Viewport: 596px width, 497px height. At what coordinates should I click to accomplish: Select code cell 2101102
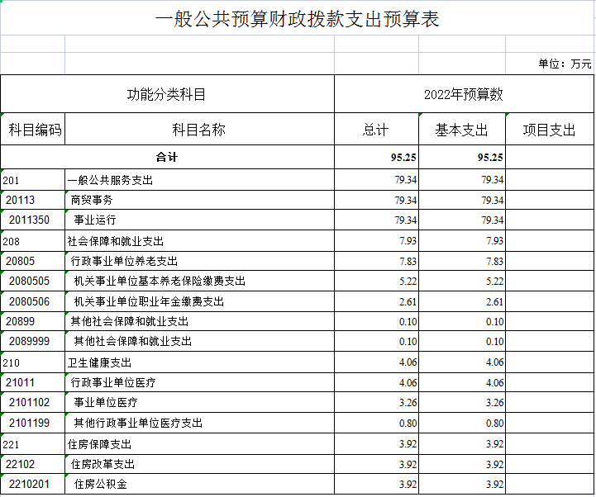(x=33, y=402)
